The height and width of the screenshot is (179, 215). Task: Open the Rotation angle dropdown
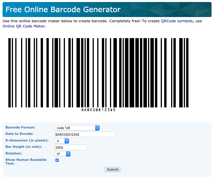(62, 154)
